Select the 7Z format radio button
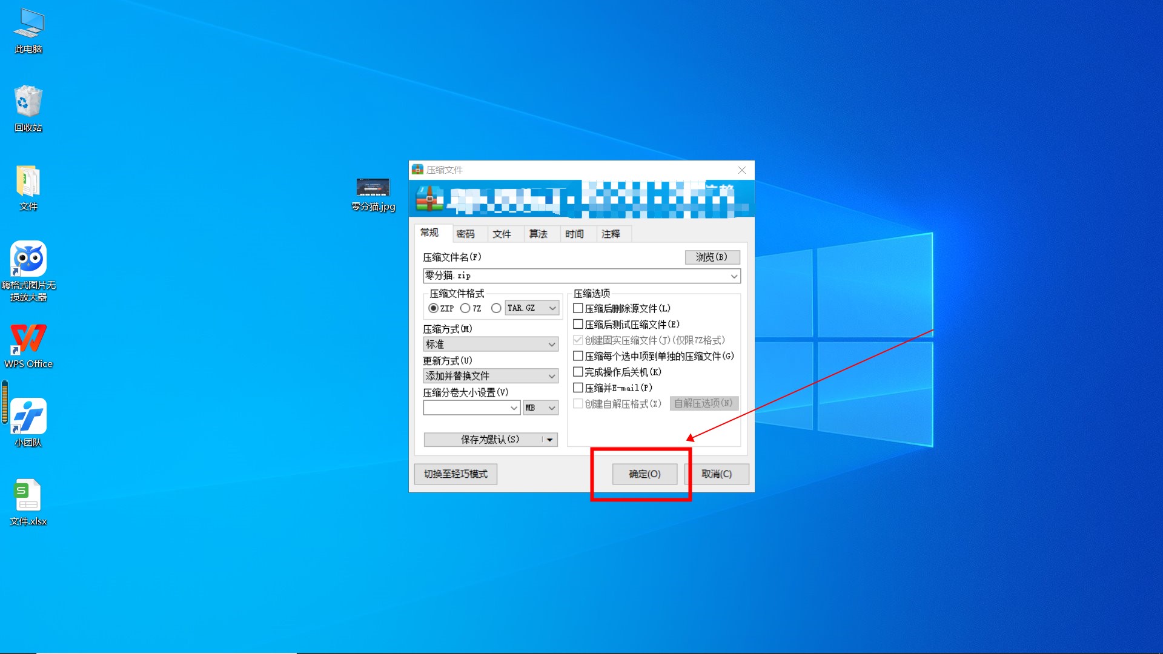This screenshot has height=654, width=1163. coord(465,308)
